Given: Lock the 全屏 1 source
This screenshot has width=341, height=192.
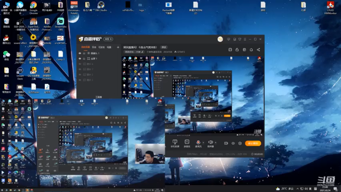Looking at the screenshot, I should tap(84, 59).
